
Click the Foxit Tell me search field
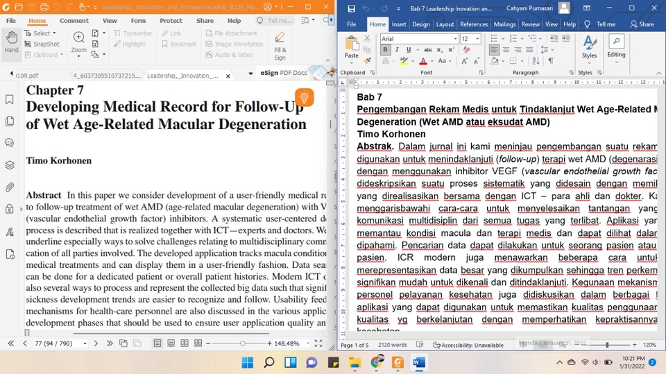[x=275, y=20]
